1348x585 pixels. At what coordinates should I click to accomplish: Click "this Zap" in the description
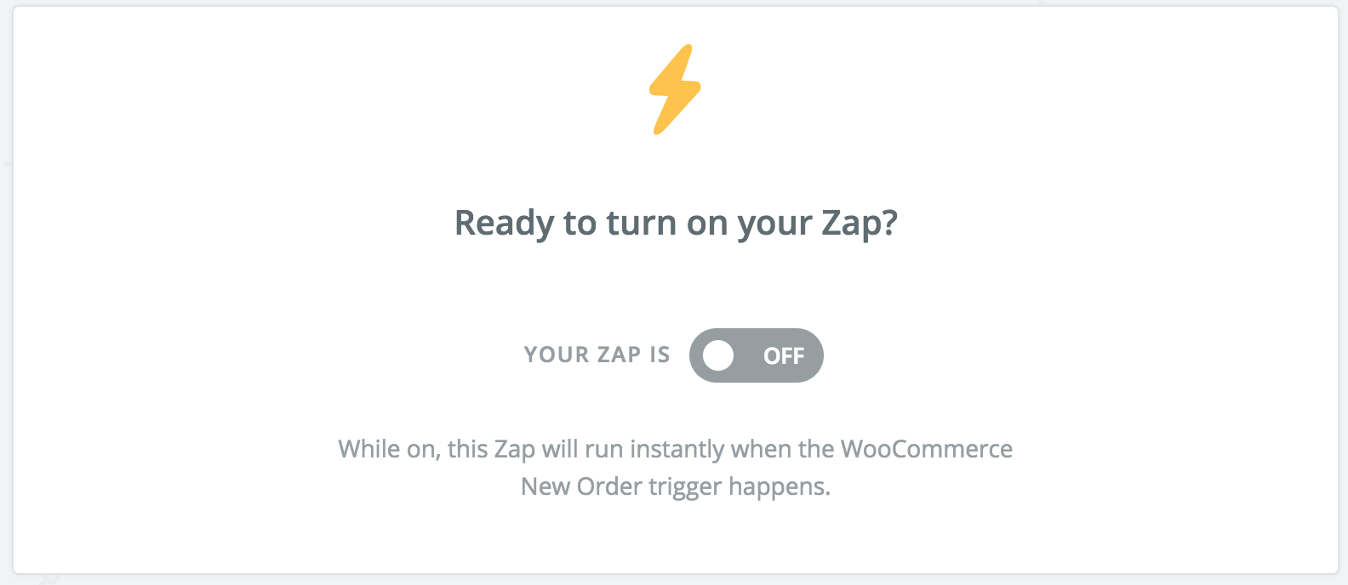[x=491, y=449]
